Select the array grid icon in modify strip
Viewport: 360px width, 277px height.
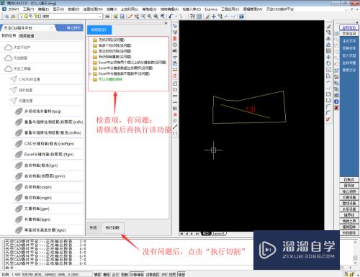328,51
